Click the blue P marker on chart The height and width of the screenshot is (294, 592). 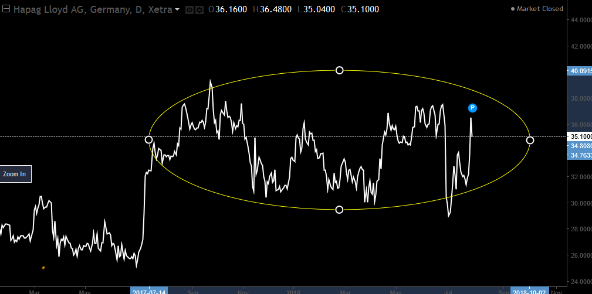[x=472, y=108]
